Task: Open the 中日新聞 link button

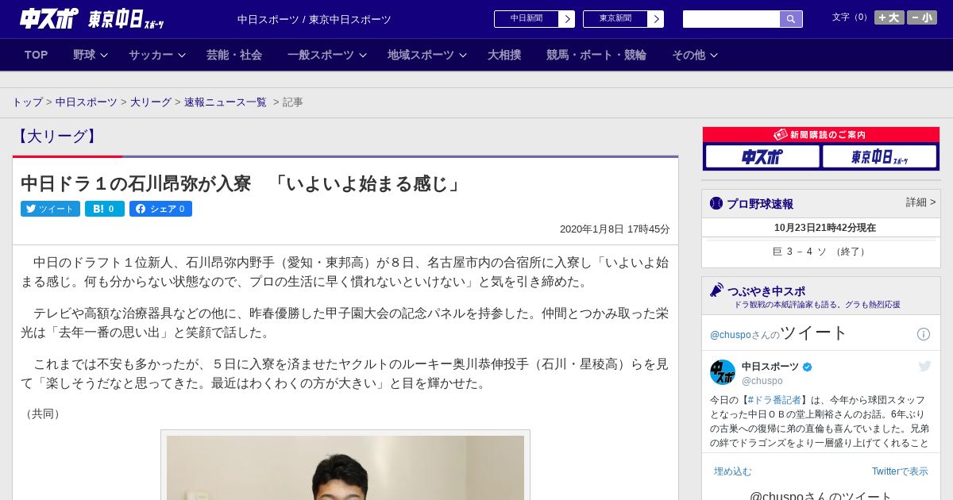Action: click(x=527, y=19)
